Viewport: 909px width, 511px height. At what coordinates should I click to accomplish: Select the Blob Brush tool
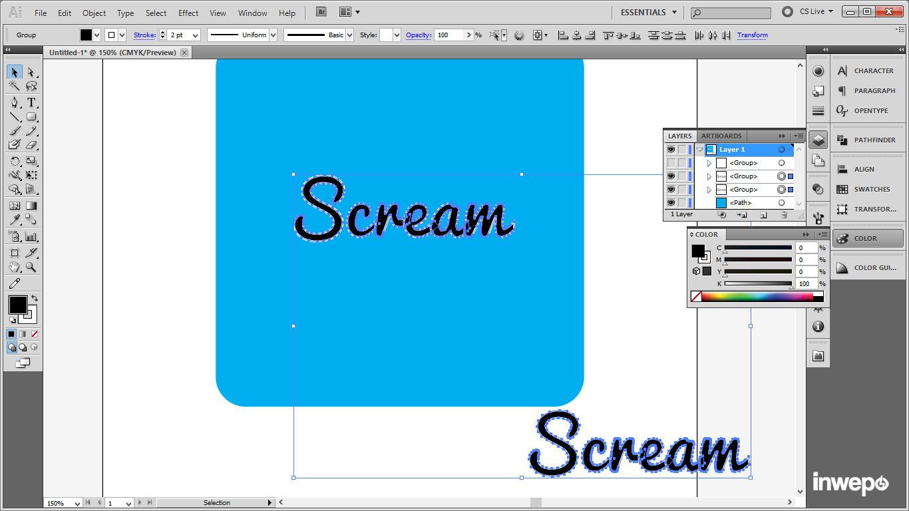click(15, 145)
